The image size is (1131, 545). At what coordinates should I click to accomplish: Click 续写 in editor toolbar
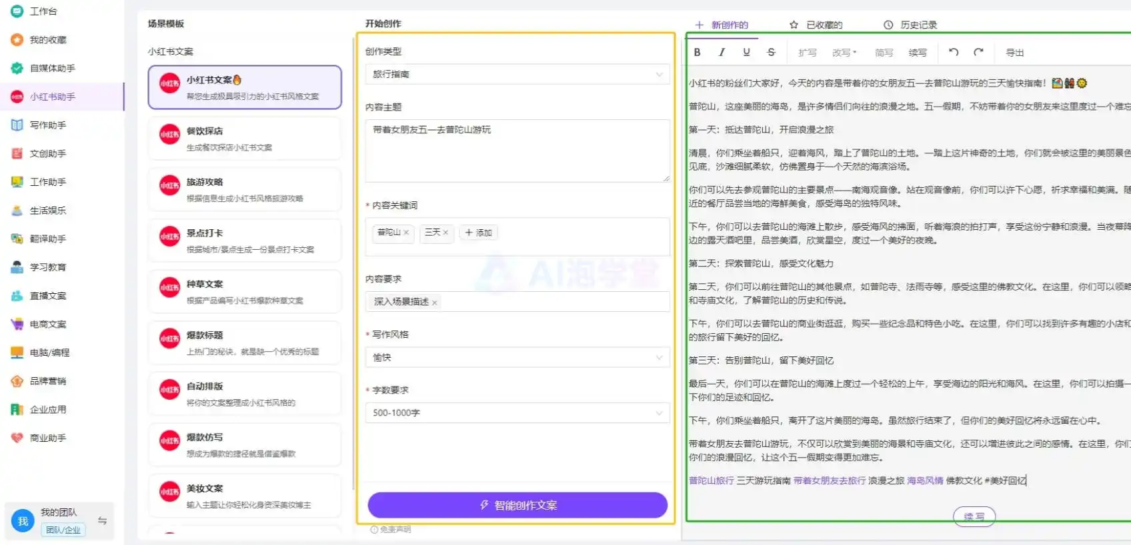tap(918, 53)
